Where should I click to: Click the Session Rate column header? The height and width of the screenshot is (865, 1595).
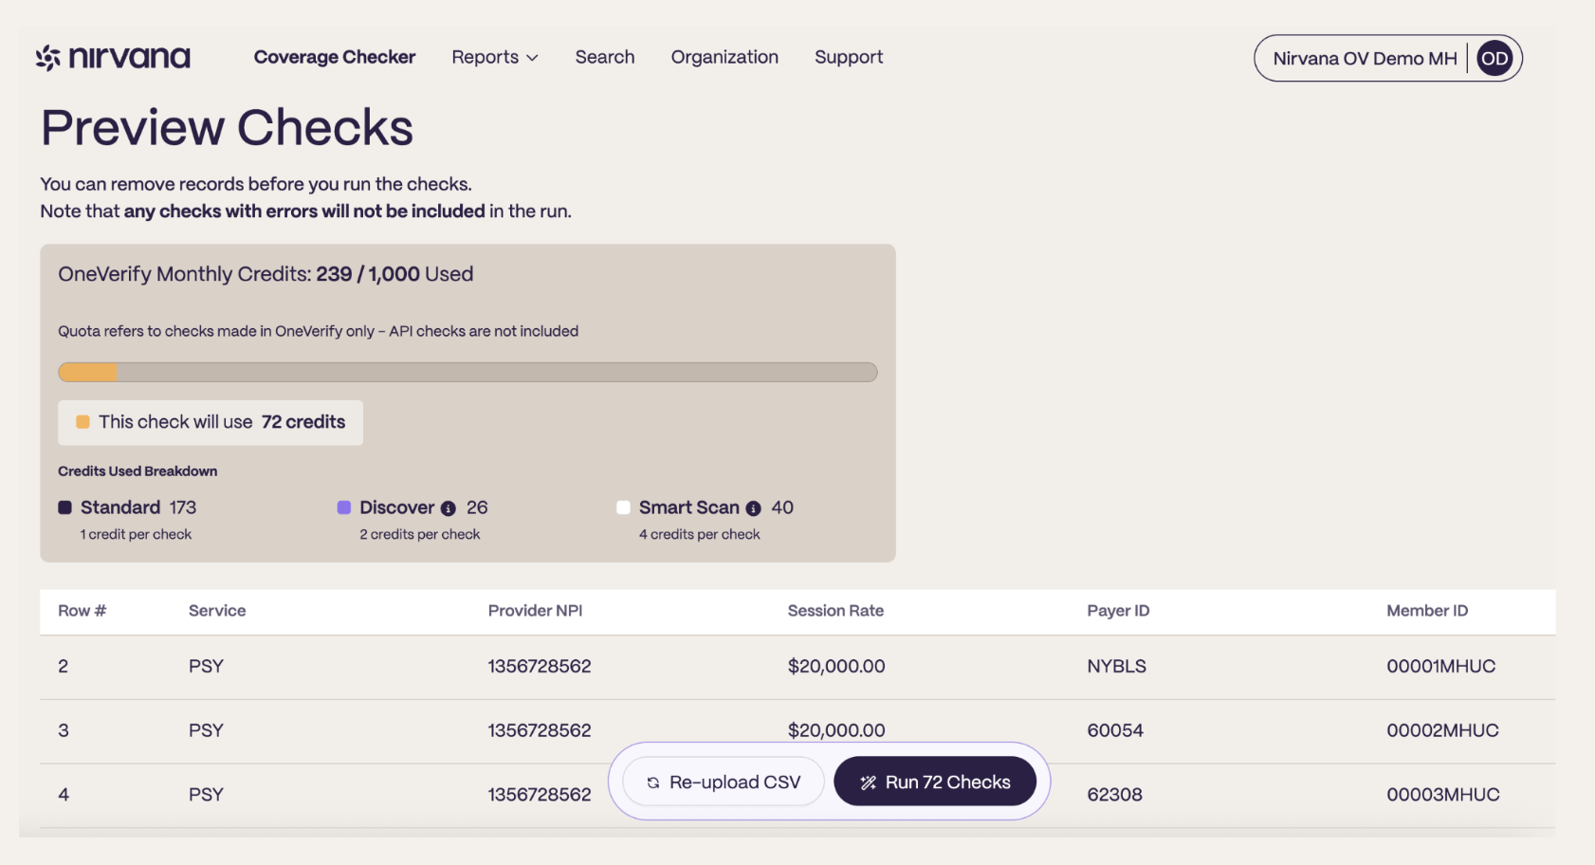835,611
